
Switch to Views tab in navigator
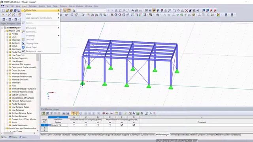pyautogui.click(x=23, y=137)
